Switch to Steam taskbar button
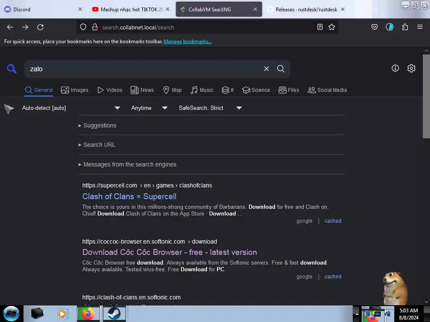Viewport: 430px width, 322px height. 114,314
